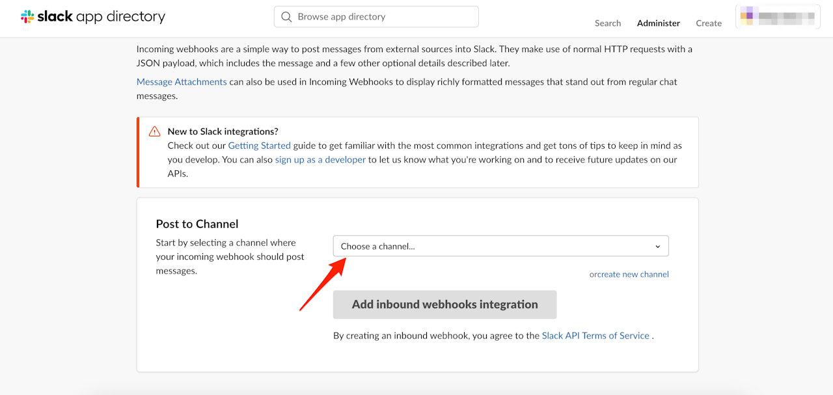Click the red warning triangle icon
The image size is (833, 395).
click(154, 132)
